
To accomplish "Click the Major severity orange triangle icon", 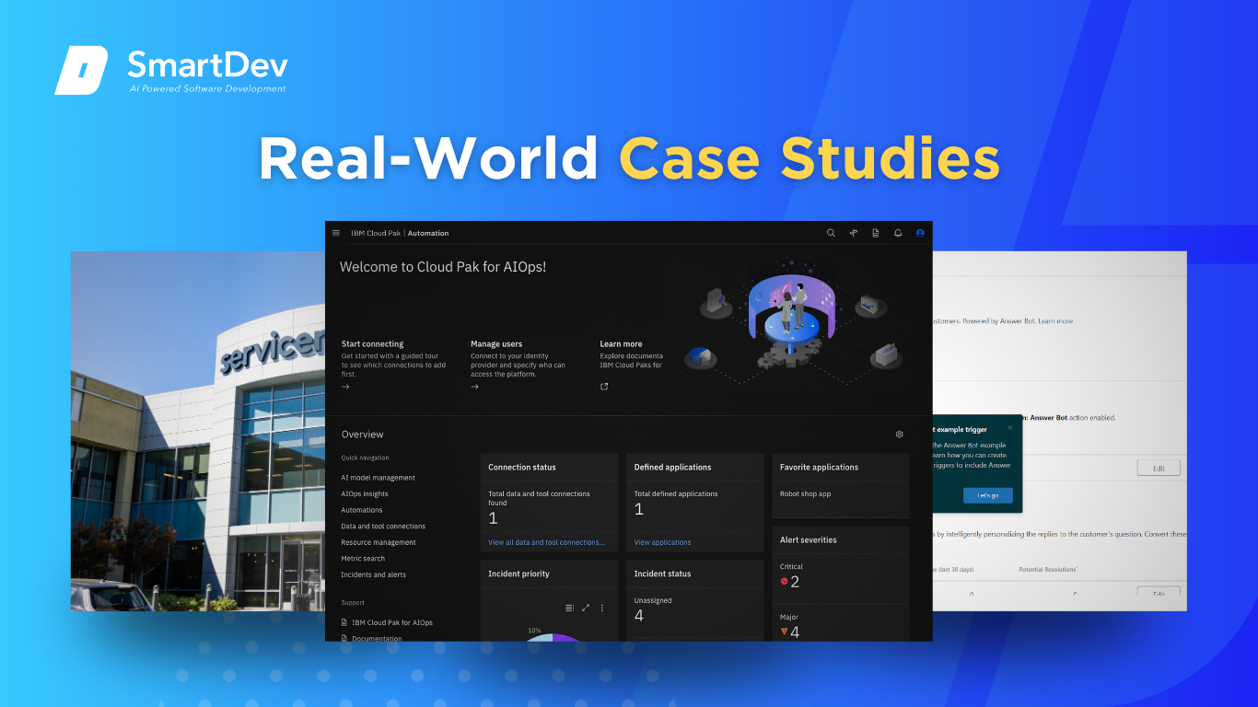I will tap(785, 632).
